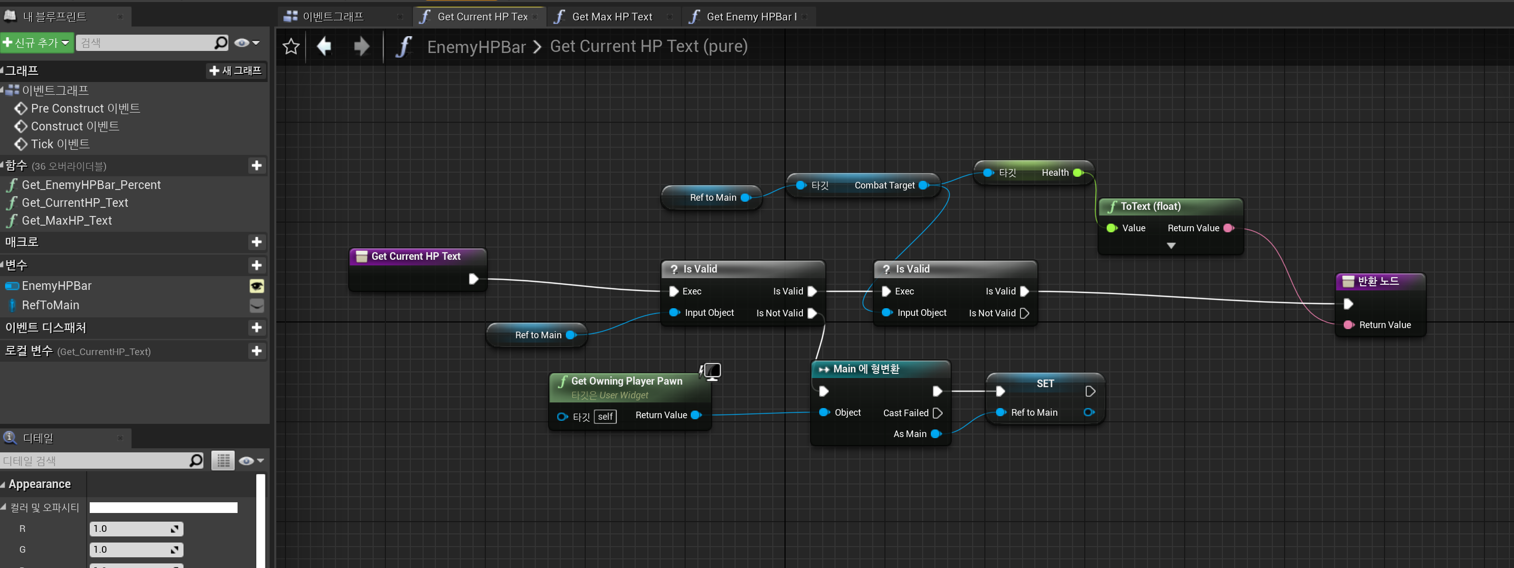Viewport: 1514px width, 568px height.
Task: Expand advanced pins on the ToText (float) node
Action: pyautogui.click(x=1170, y=246)
